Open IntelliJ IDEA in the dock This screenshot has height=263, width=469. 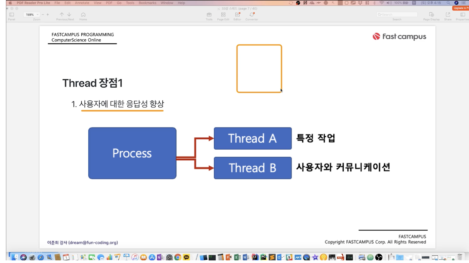coord(255,257)
